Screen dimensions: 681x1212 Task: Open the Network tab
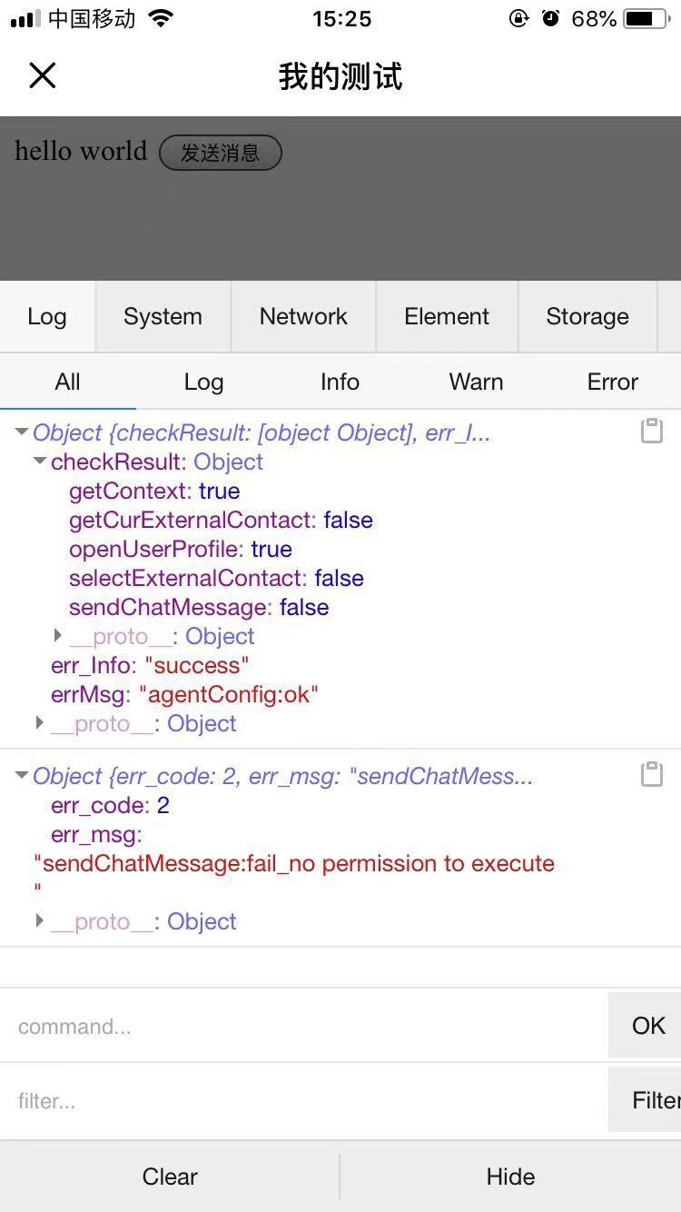coord(303,316)
